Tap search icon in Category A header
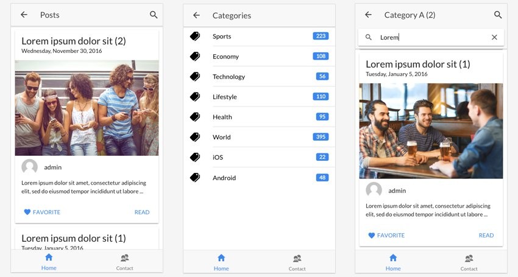The image size is (518, 277). pyautogui.click(x=498, y=15)
